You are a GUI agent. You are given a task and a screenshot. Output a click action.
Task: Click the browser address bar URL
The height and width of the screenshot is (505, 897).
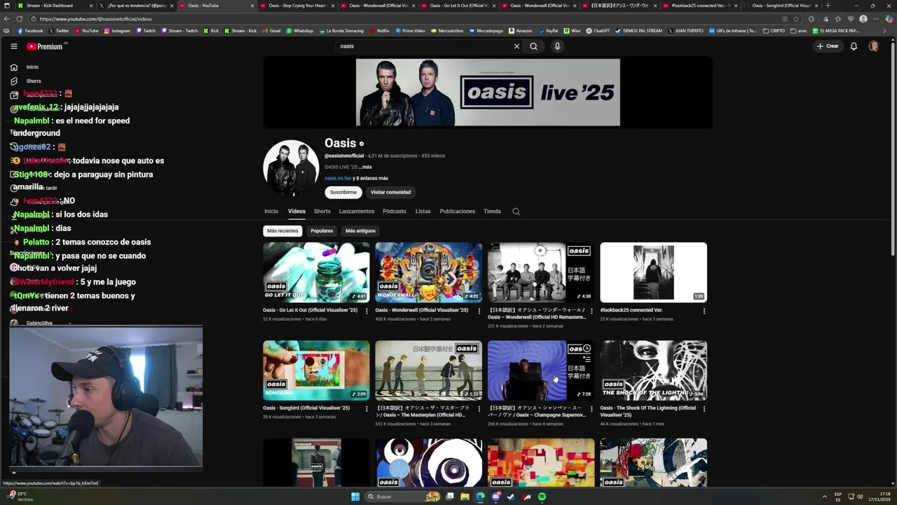pos(96,19)
